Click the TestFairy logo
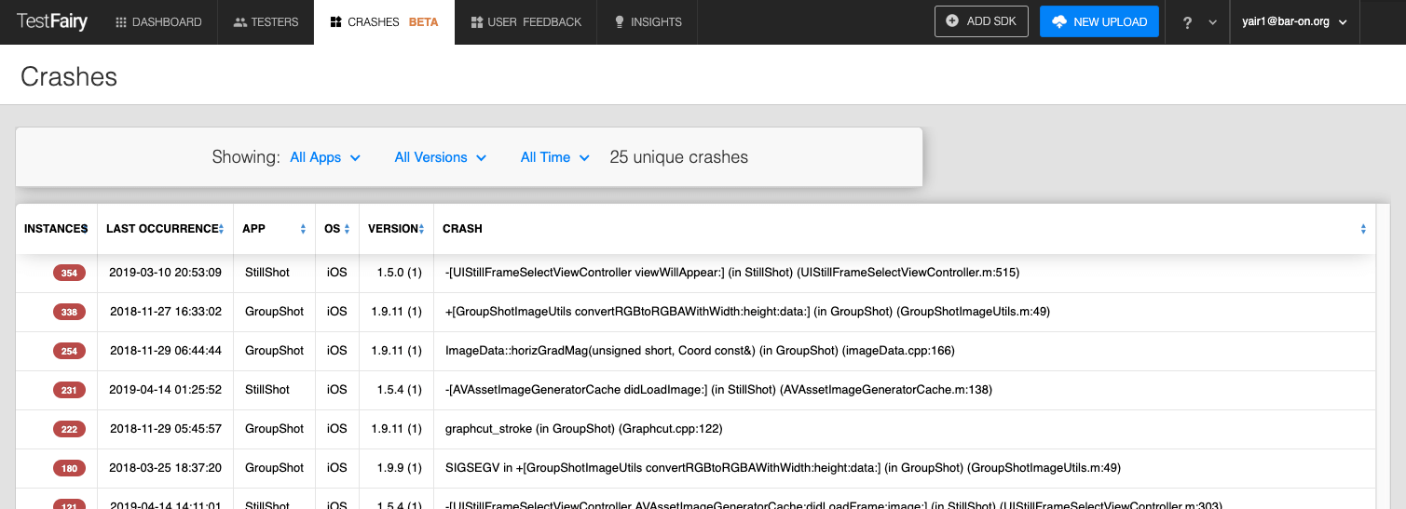 pos(51,21)
